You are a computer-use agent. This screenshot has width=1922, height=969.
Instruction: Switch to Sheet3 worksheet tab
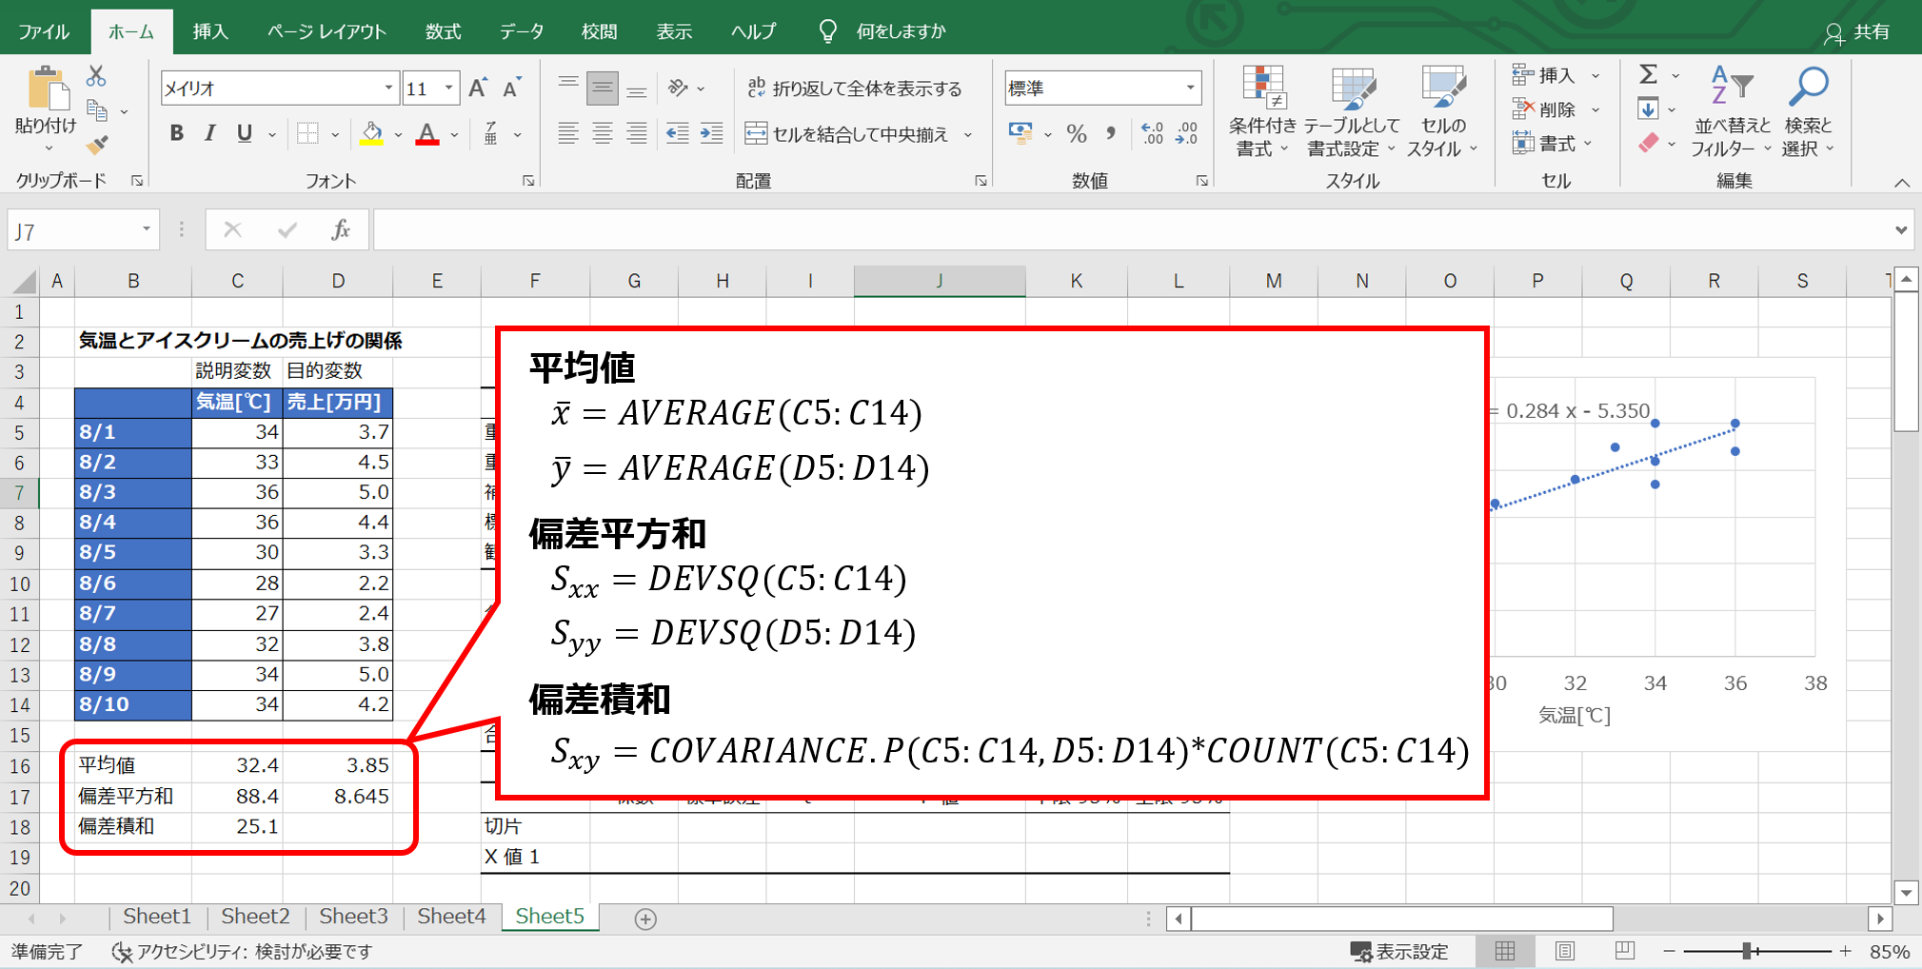pyautogui.click(x=353, y=917)
